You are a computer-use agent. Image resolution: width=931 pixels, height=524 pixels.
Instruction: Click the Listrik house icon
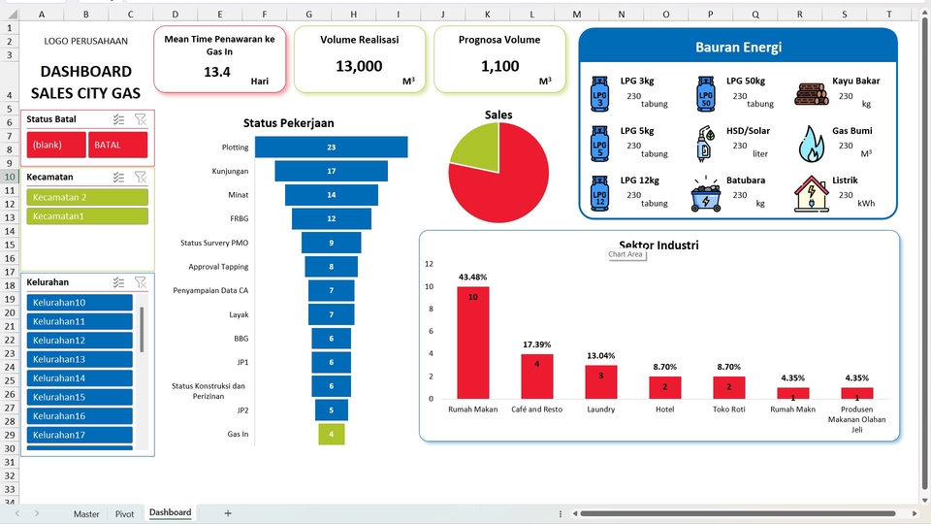pos(811,194)
